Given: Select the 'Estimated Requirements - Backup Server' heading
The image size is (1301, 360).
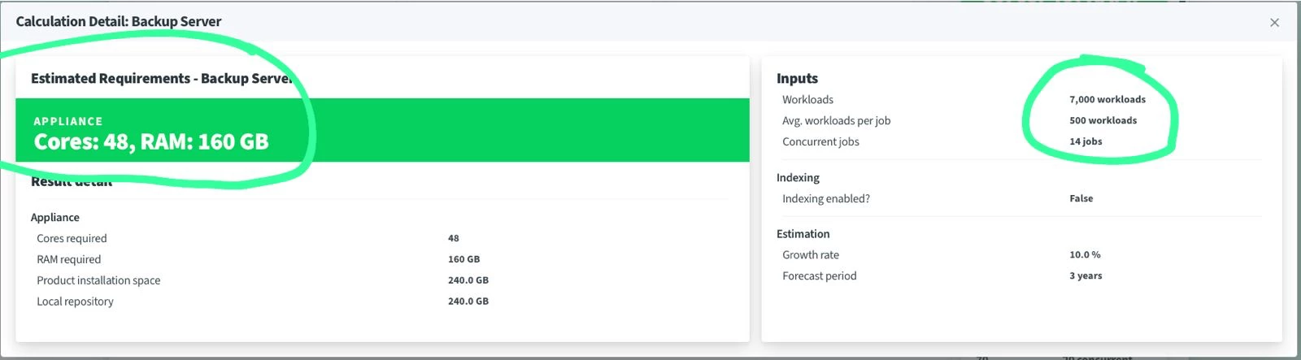Looking at the screenshot, I should click(x=161, y=79).
